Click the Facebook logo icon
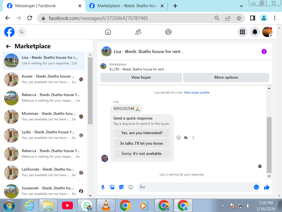Screen dimensions: 282x212 click(9, 32)
